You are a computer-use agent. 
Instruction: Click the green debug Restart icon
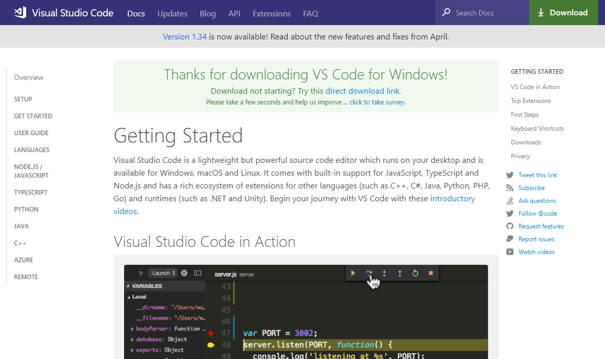point(415,273)
